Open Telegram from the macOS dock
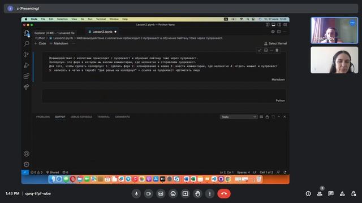 [128, 179]
